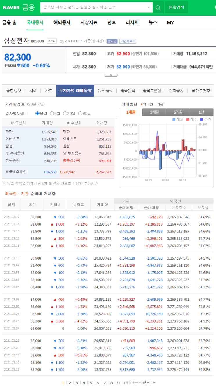Switch to 공매도현황 tab
The height and width of the screenshot is (390, 216).
pos(201,91)
